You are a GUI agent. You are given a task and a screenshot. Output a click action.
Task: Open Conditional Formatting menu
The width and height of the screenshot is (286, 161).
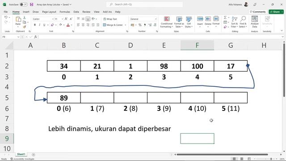click(x=166, y=22)
